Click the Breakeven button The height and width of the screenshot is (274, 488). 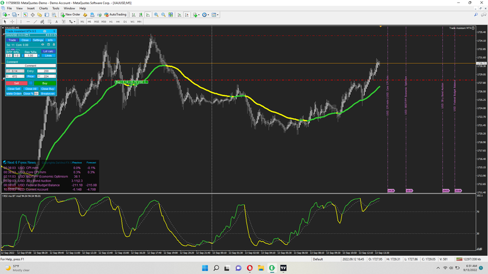[48, 94]
